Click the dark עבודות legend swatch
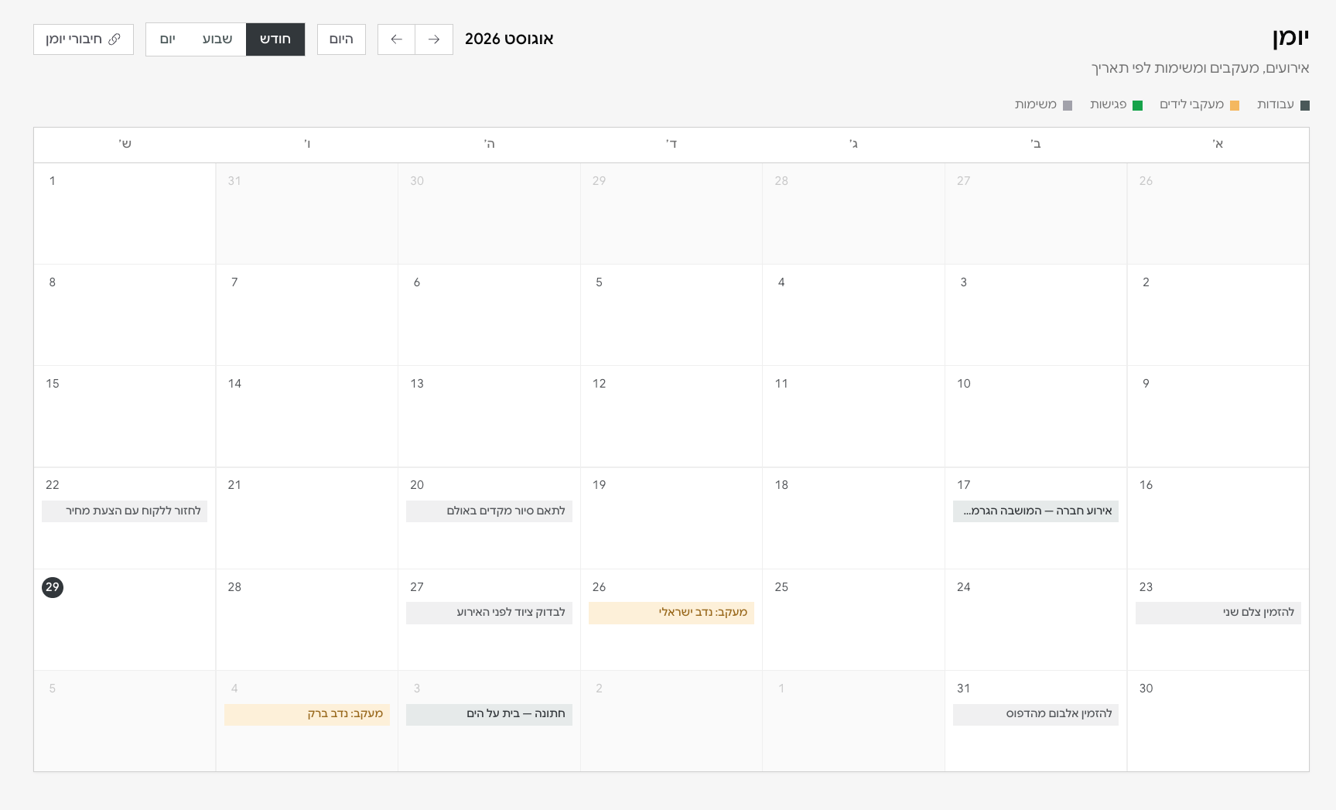The image size is (1336, 810). pyautogui.click(x=1305, y=106)
